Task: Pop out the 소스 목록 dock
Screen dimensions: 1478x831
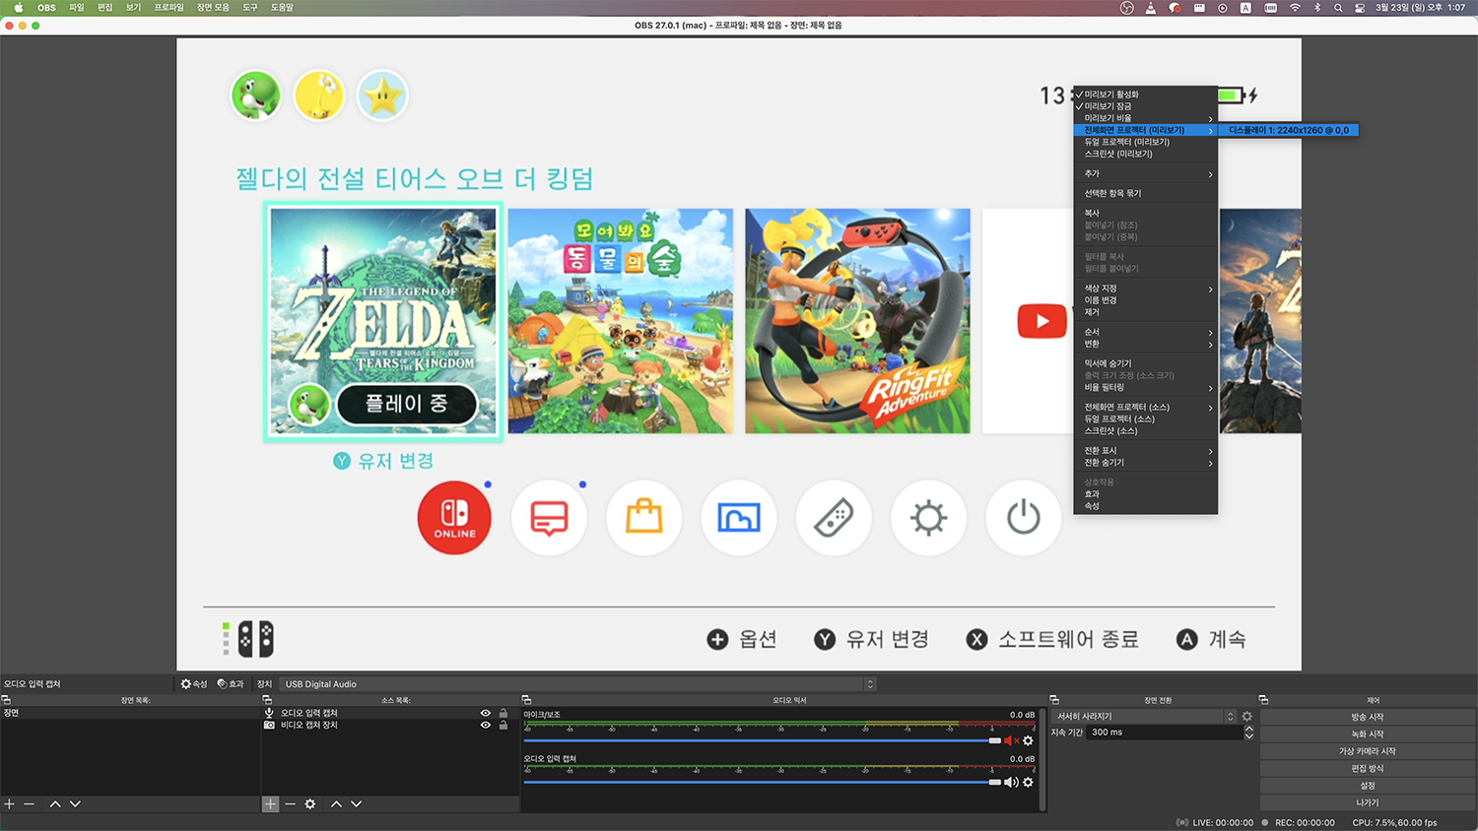Action: click(x=266, y=700)
